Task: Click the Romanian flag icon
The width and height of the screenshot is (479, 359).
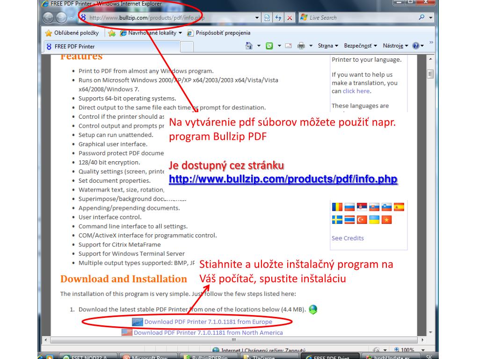Action: [x=337, y=207]
